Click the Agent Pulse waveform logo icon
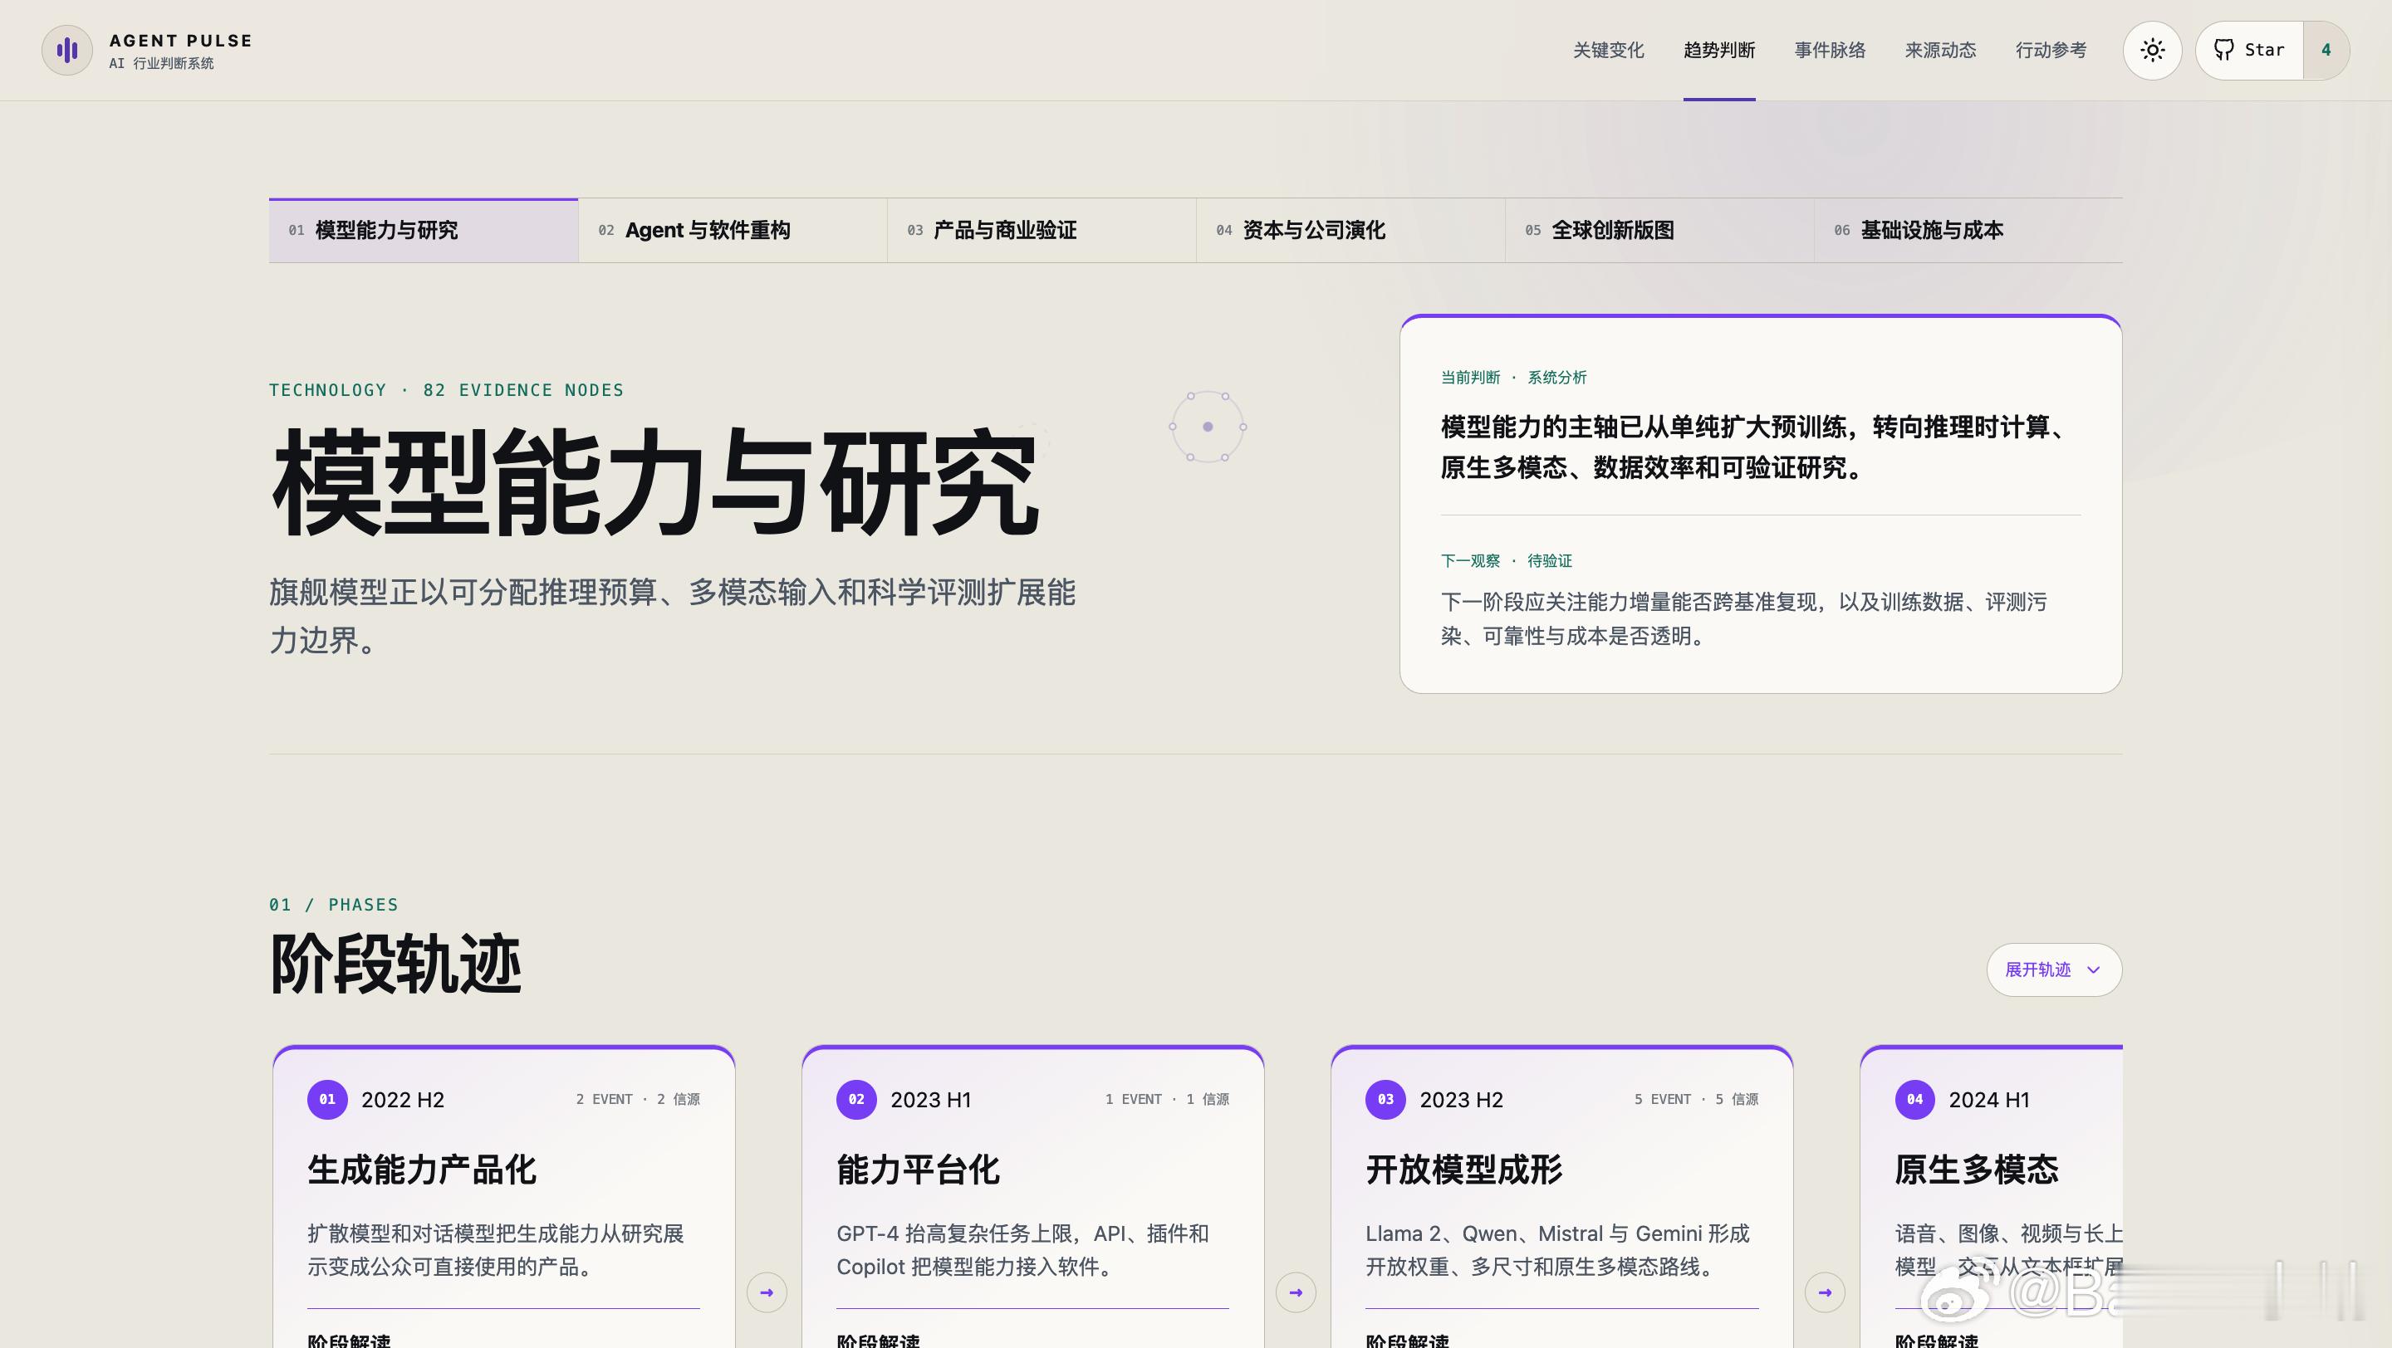 [66, 50]
